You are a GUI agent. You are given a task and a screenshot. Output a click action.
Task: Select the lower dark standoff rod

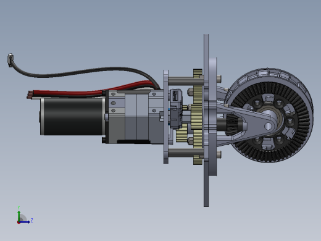[x=186, y=153]
